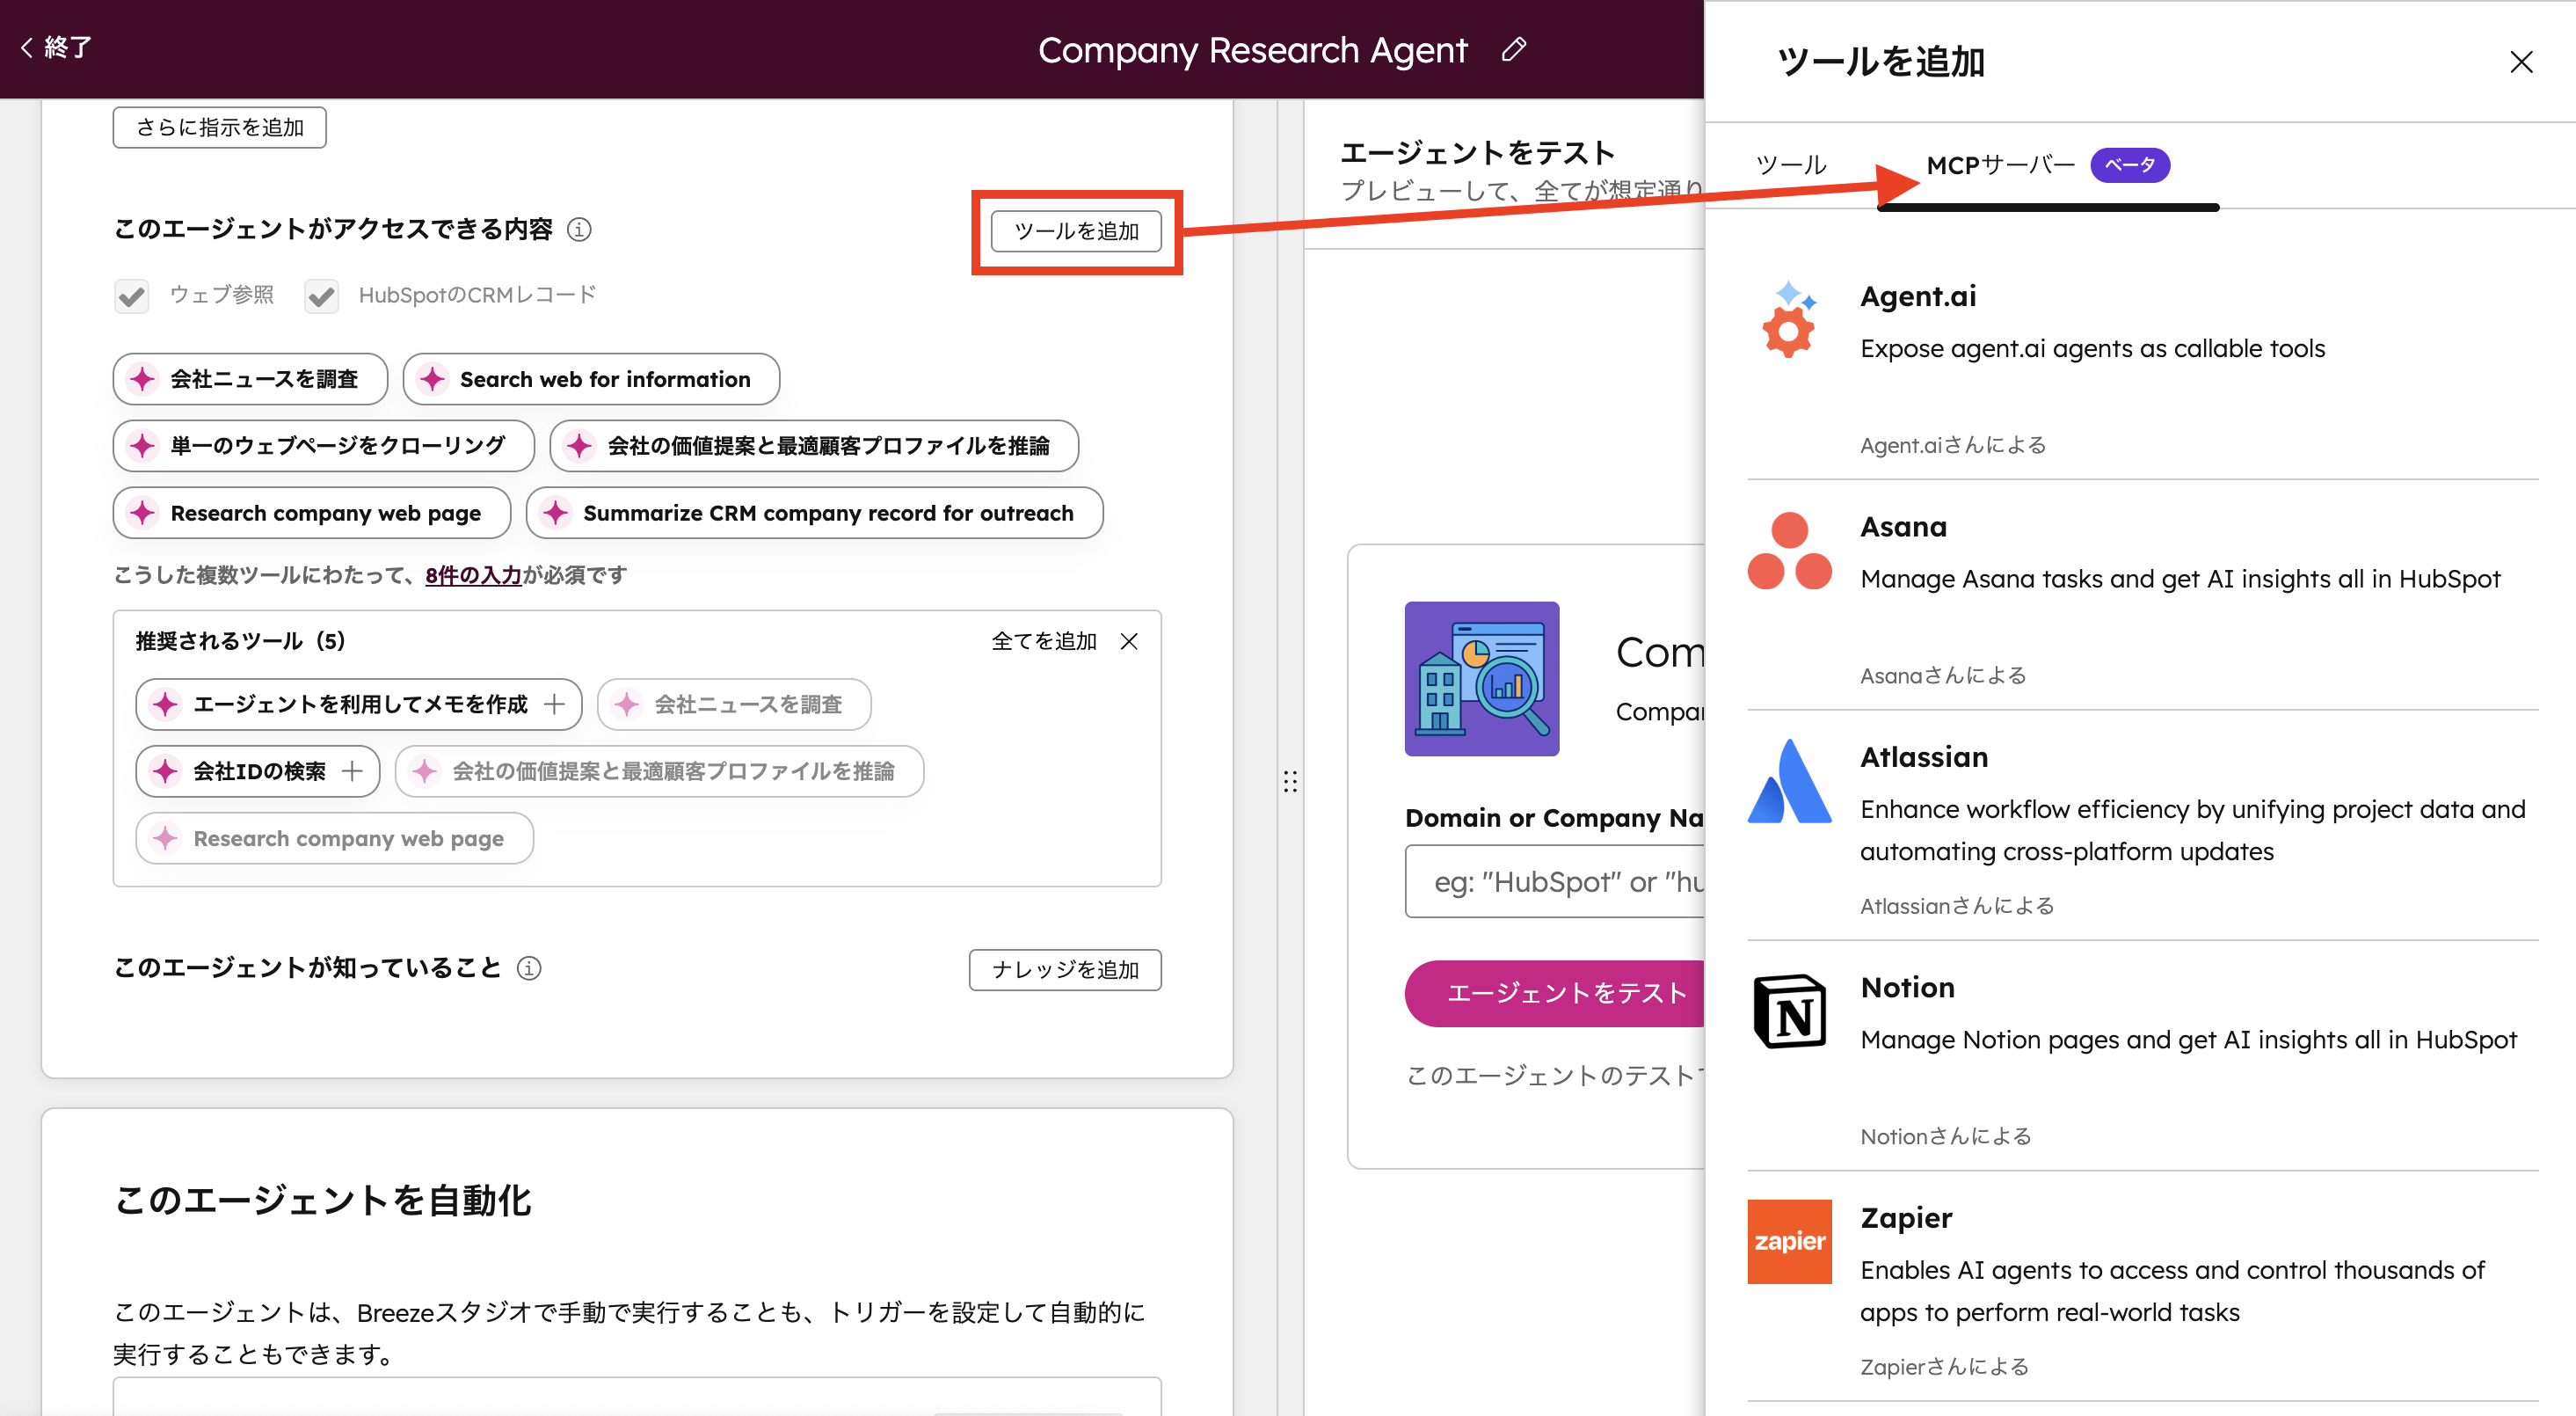
Task: Click the back chevron 終了
Action: click(57, 47)
